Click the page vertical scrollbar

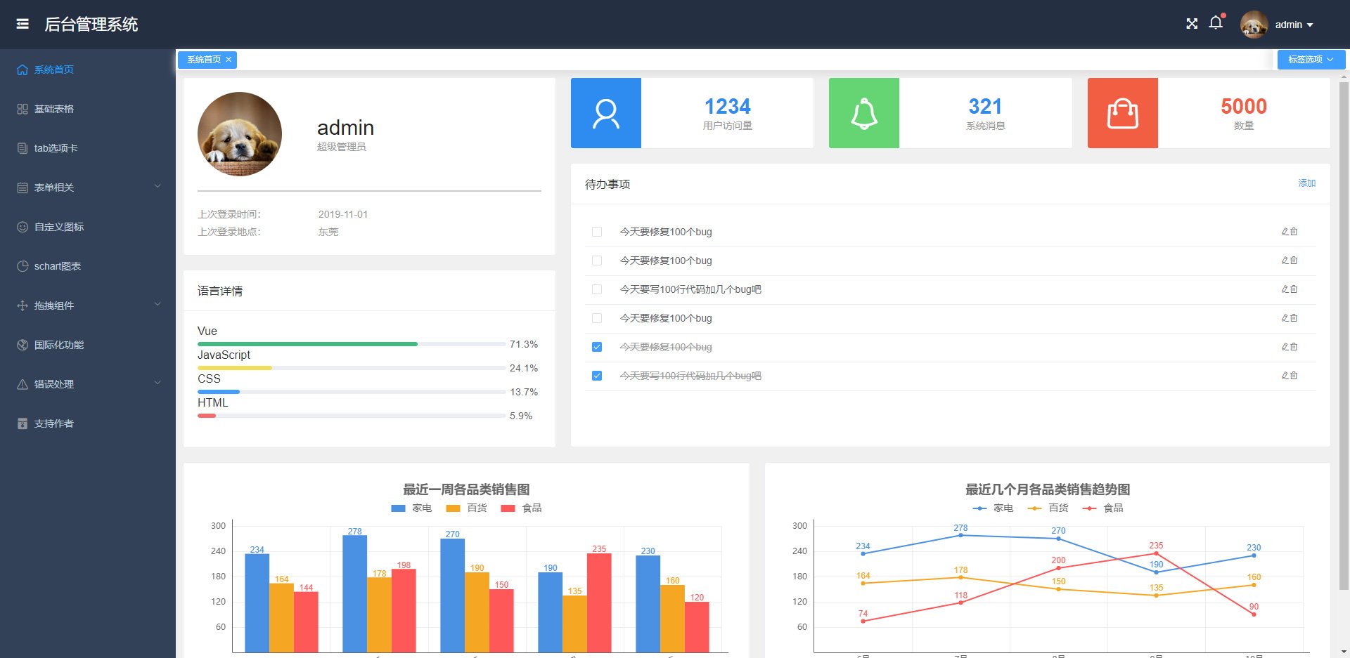[1344, 337]
